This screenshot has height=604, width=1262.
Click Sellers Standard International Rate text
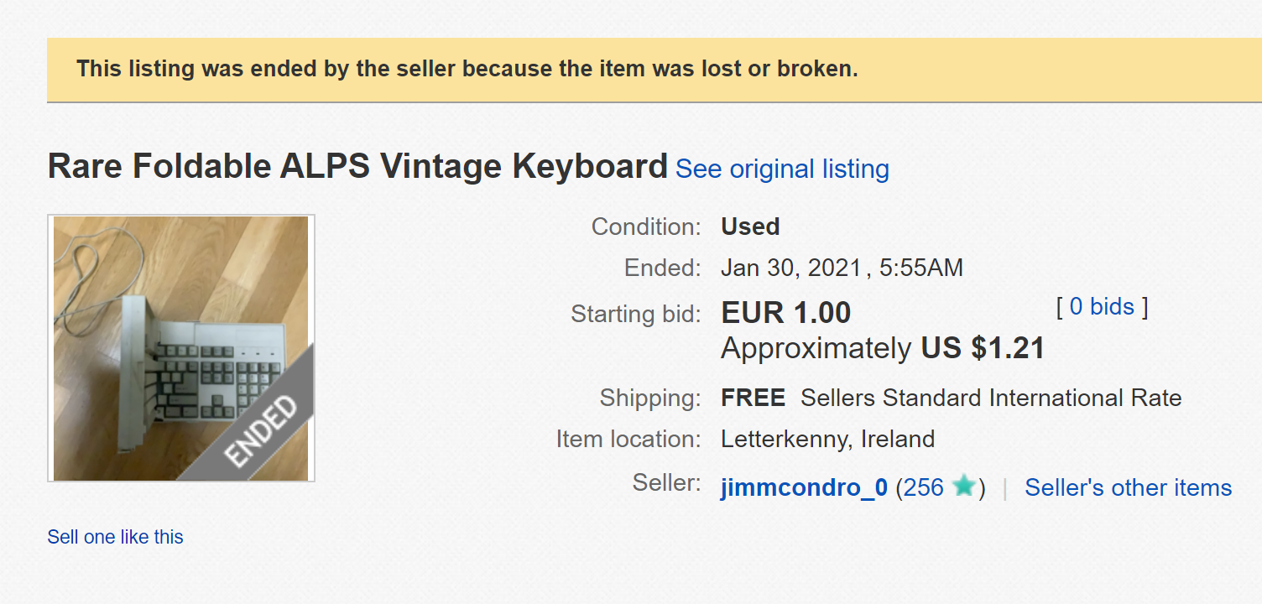pyautogui.click(x=991, y=398)
